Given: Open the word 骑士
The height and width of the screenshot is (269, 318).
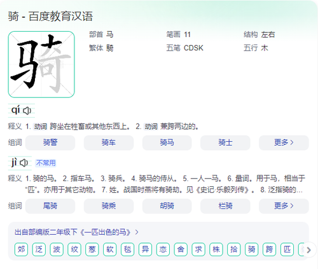Looking at the screenshot, I should [x=225, y=142].
